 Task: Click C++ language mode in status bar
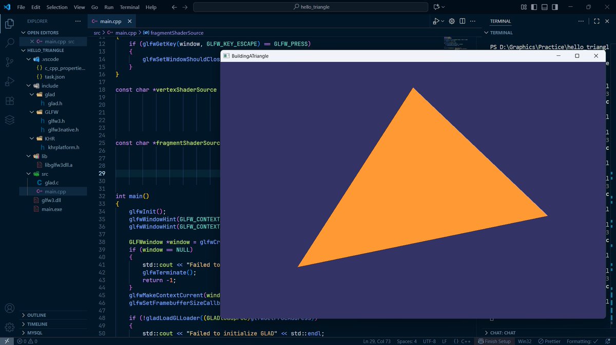pyautogui.click(x=462, y=341)
